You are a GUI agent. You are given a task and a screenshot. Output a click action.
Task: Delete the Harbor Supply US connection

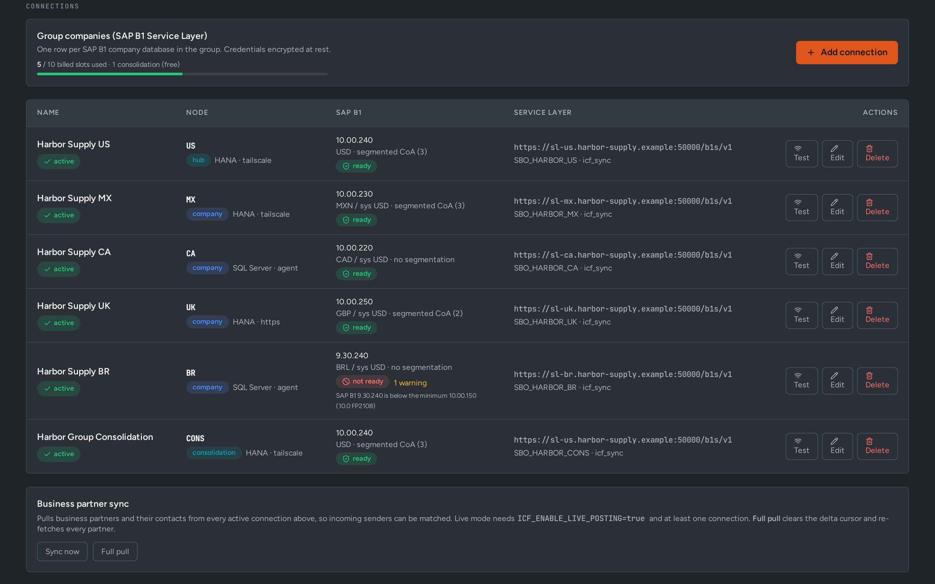point(877,154)
